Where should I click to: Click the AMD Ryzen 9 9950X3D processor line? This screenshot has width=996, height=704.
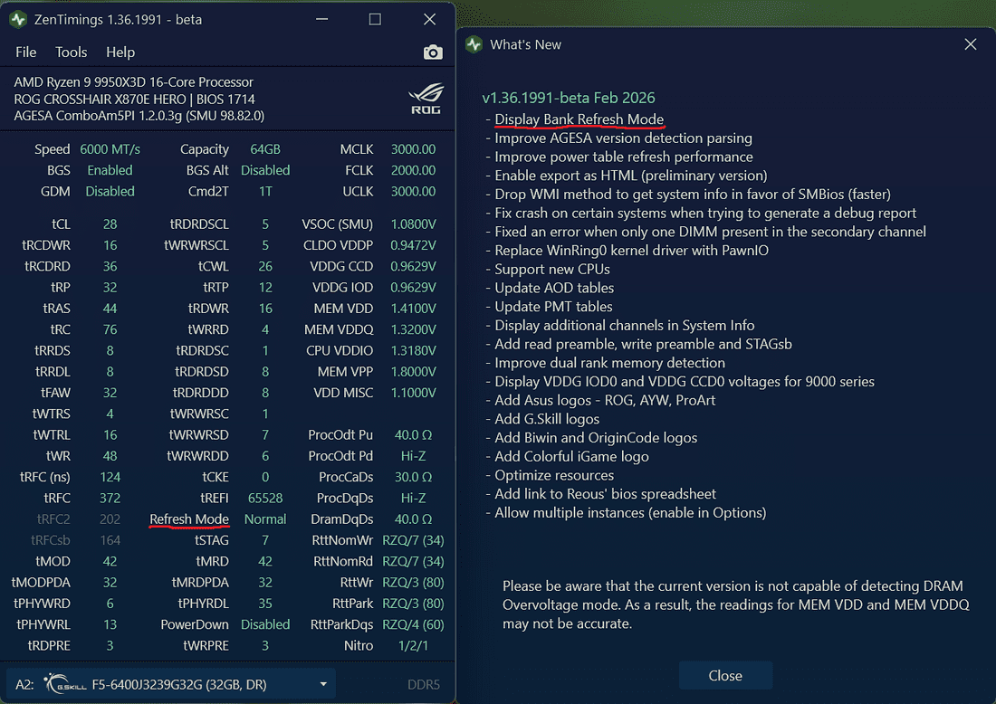(133, 81)
